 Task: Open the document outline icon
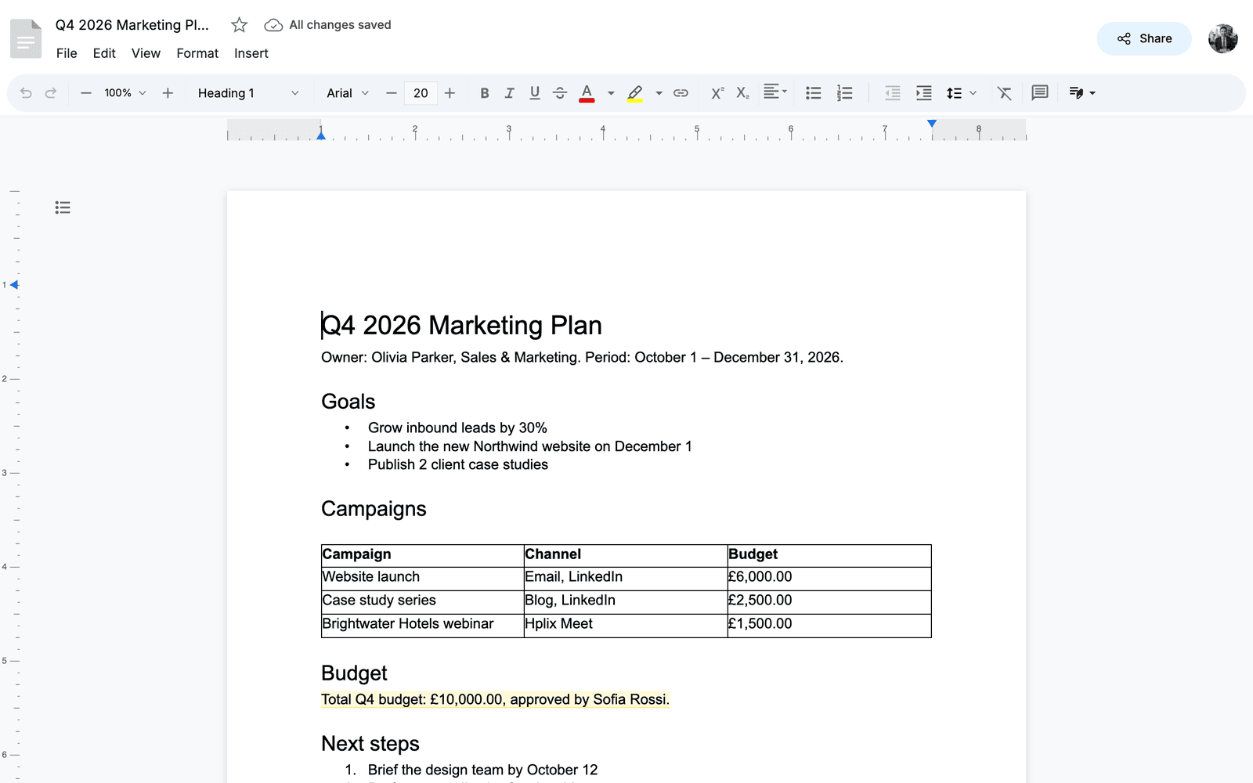click(63, 207)
